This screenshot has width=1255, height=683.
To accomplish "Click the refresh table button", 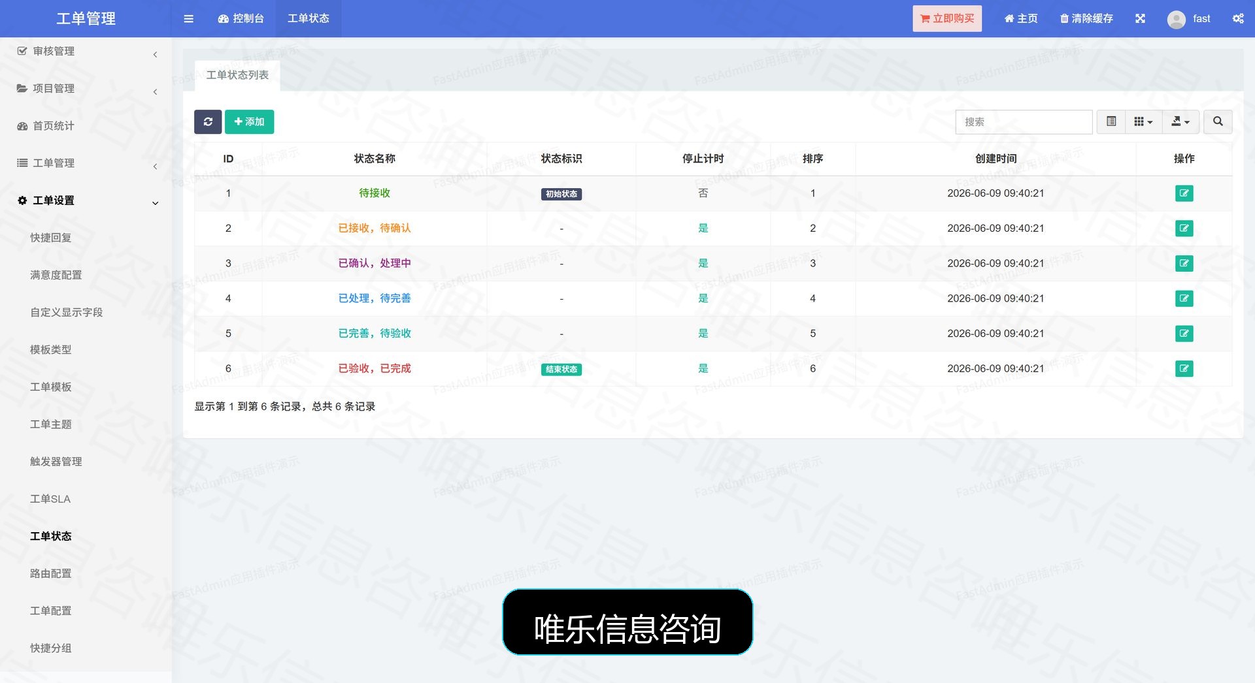I will [x=208, y=121].
